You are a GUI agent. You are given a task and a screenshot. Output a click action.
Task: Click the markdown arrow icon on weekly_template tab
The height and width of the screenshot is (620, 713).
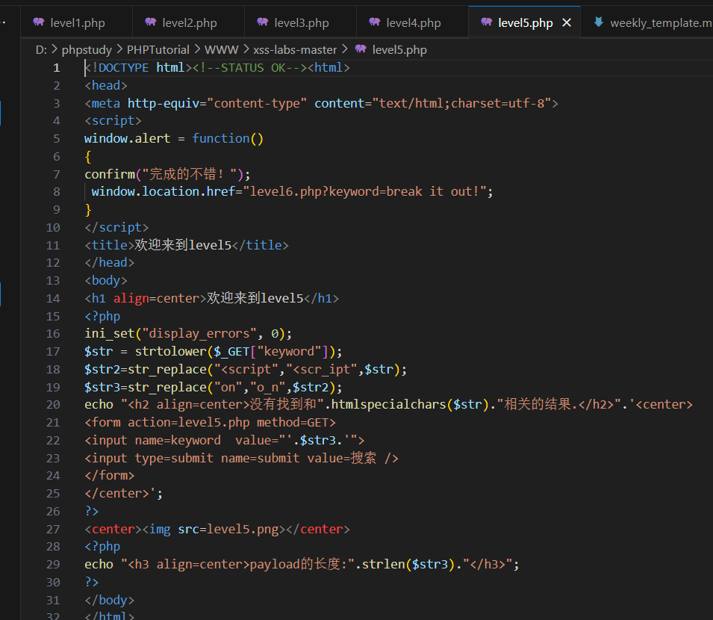tap(599, 22)
